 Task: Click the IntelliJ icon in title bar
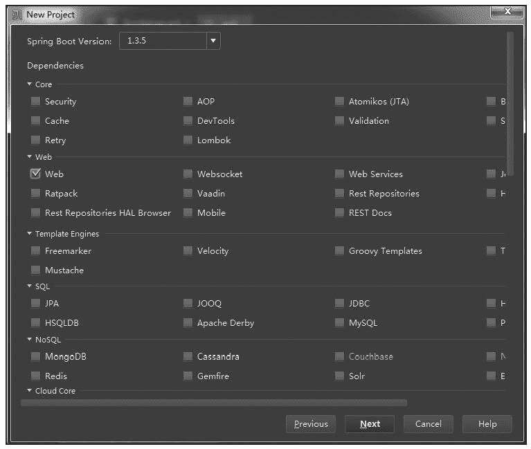pos(18,15)
